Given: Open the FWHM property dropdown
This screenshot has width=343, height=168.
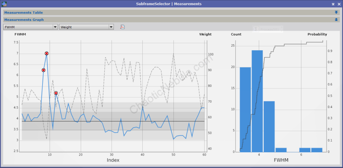Looking at the screenshot, I should coord(30,27).
